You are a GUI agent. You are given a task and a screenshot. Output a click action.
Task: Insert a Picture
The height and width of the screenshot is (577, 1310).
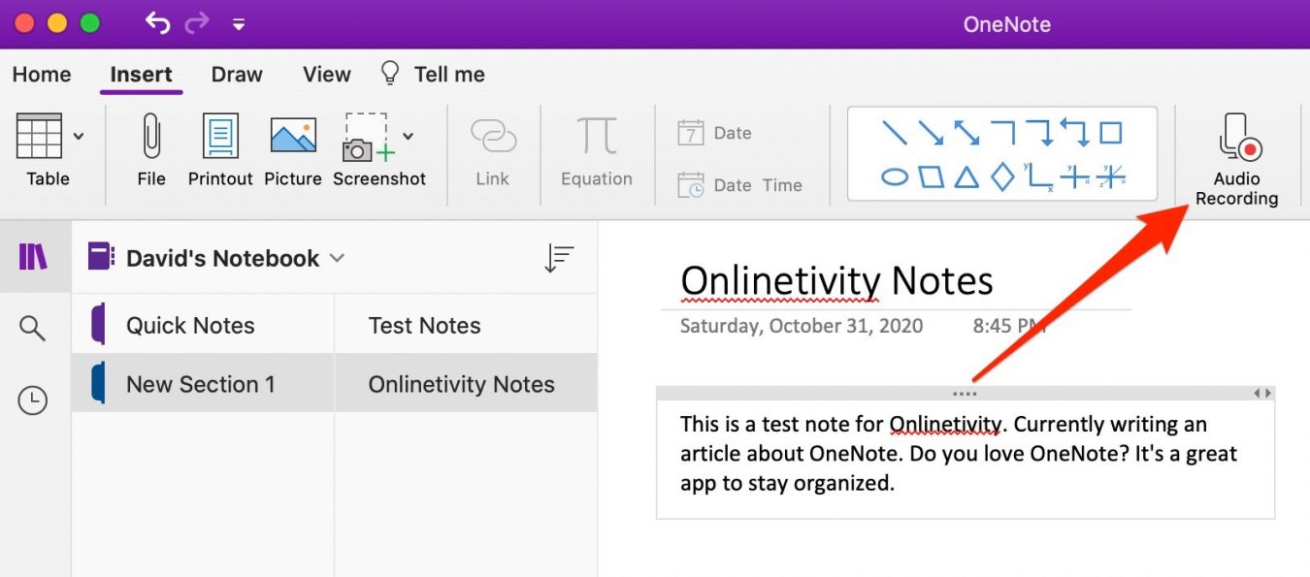293,149
